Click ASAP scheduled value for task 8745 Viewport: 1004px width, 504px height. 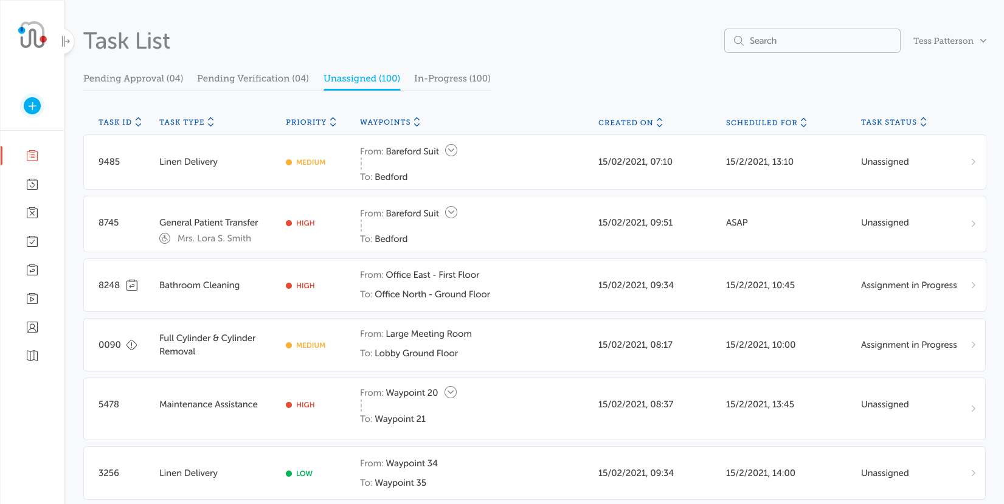[x=737, y=223]
